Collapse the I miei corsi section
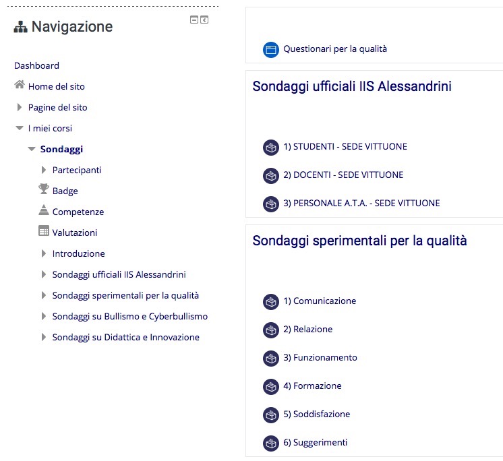Viewport: 503px width, 461px height. [x=20, y=128]
